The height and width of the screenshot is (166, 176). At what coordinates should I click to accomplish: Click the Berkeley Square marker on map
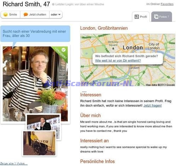pyautogui.click(x=113, y=48)
